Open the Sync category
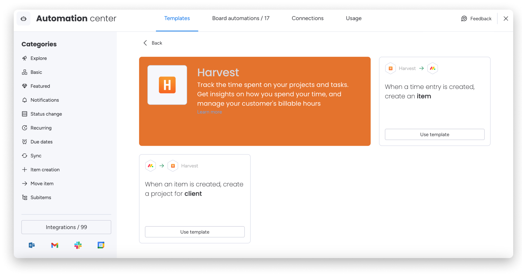The width and height of the screenshot is (522, 276). (36, 156)
